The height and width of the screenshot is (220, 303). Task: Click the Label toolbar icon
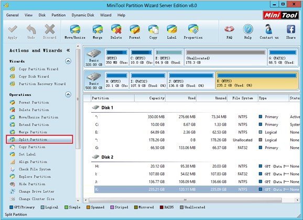[171, 32]
